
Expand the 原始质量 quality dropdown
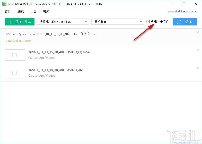coord(118,22)
